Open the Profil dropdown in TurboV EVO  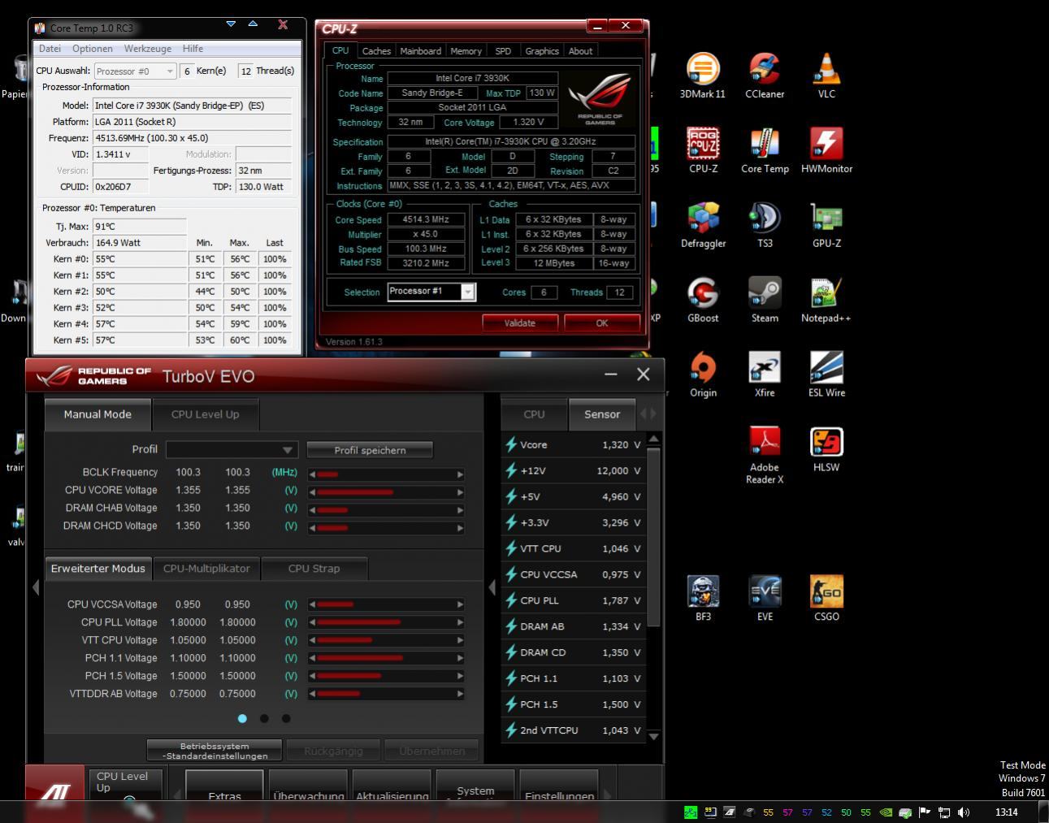coord(232,449)
